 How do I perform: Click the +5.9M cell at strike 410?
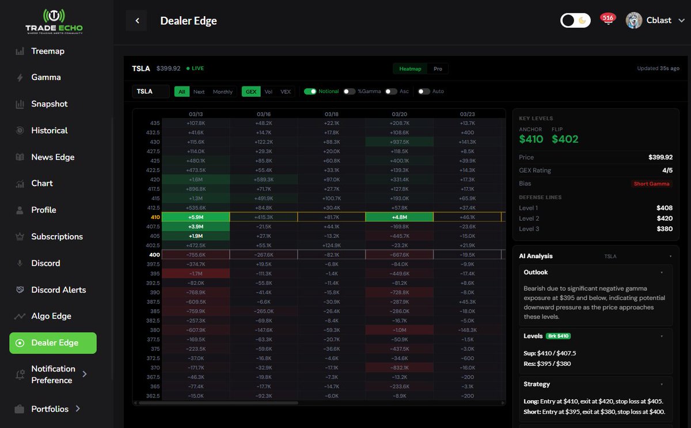[x=196, y=217]
